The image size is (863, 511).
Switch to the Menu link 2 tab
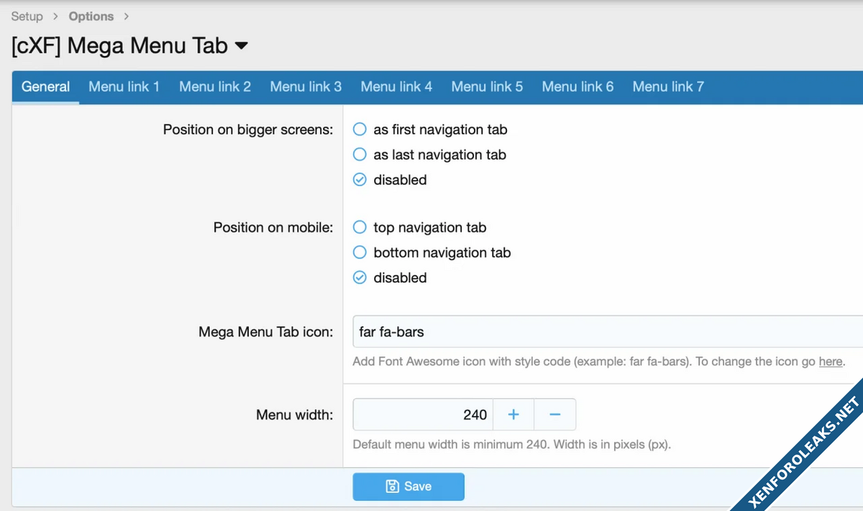click(x=215, y=87)
